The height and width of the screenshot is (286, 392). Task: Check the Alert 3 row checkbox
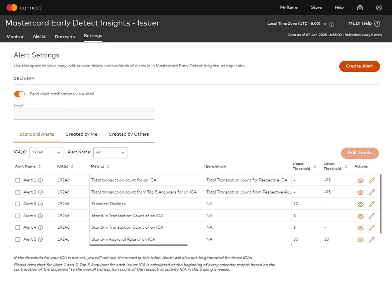[x=18, y=204]
